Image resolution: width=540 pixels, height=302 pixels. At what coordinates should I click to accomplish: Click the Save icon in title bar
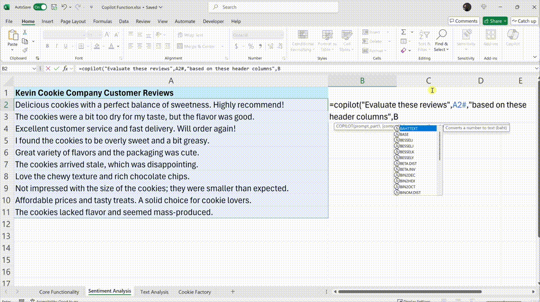coord(54,7)
